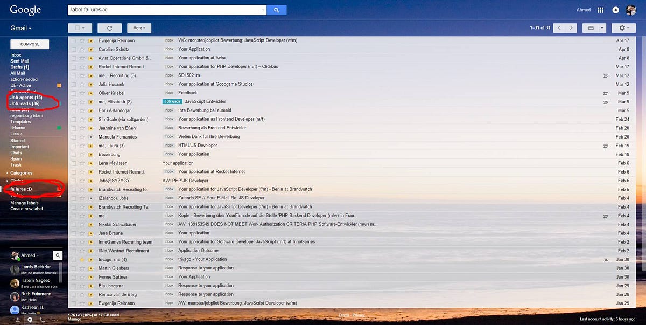Tick checkbox for iiNet/Westnet Recruitment email
The width and height of the screenshot is (646, 325).
(74, 251)
